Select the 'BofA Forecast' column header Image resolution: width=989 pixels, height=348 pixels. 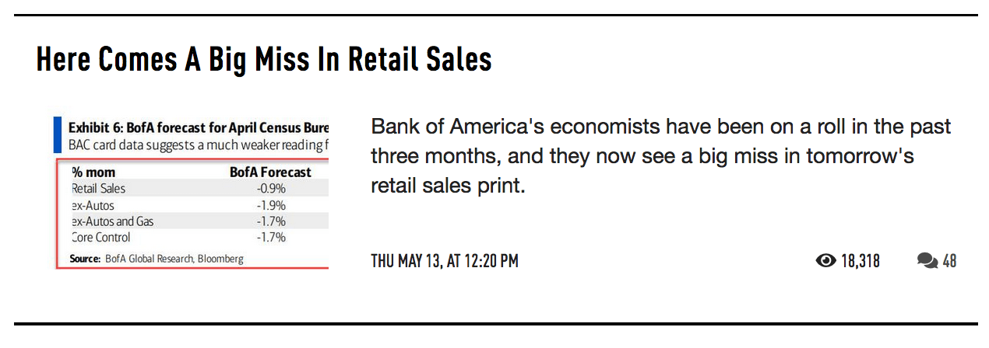click(270, 172)
